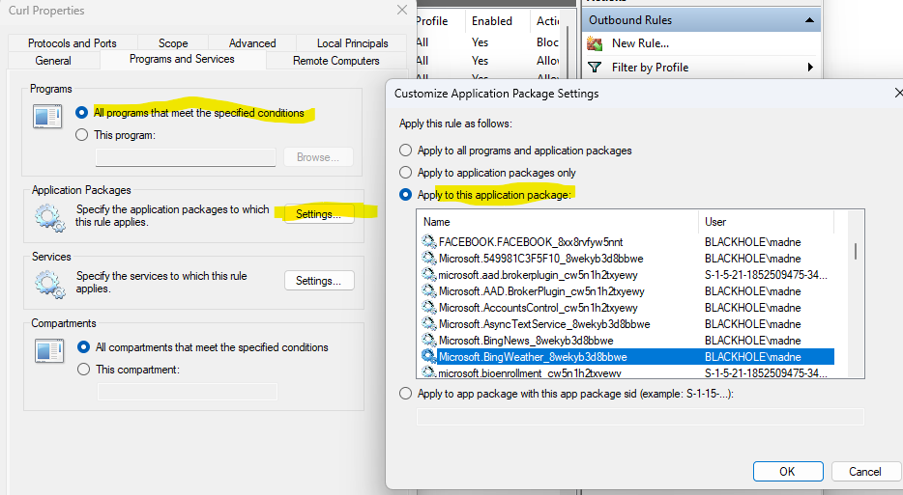This screenshot has height=495, width=903.
Task: Click the Microsoft.AsyncTextService package icon
Action: [x=428, y=323]
